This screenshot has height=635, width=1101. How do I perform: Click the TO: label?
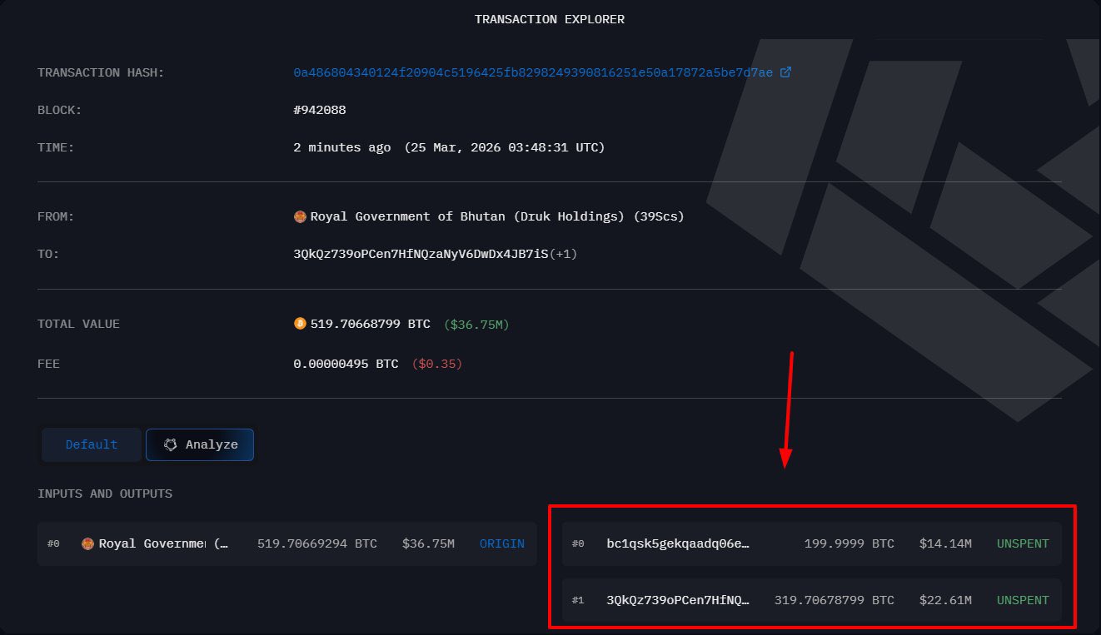(x=48, y=254)
